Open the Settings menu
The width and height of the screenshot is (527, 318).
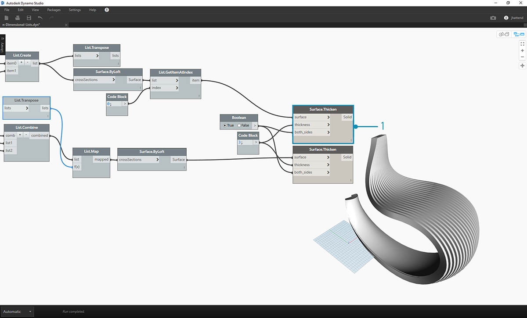[x=75, y=10]
